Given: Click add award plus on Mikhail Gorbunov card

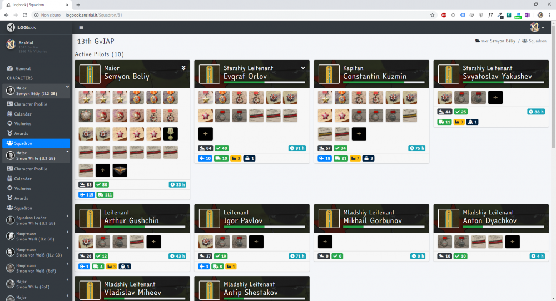Looking at the screenshot, I should click(x=325, y=242).
